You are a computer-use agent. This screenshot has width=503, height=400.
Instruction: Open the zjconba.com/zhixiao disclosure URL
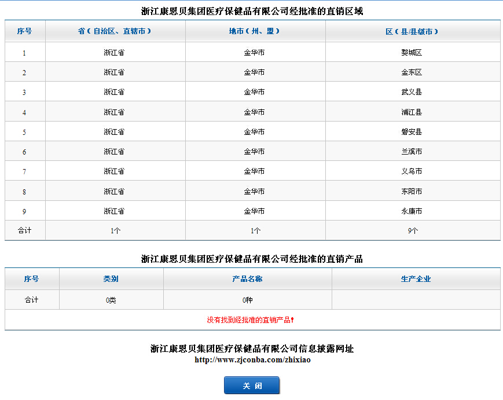252,360
